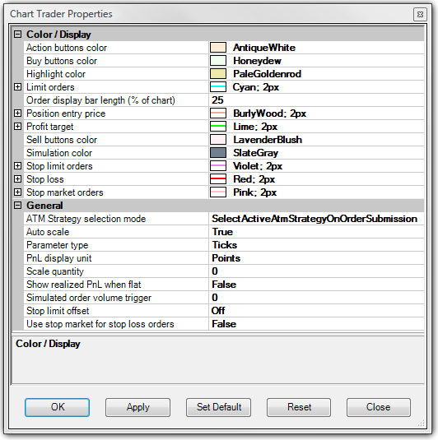Select the Stop loss row label

pos(45,179)
